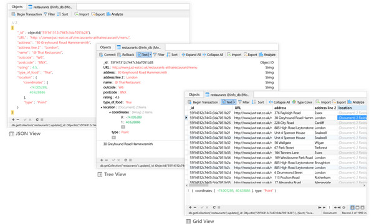Viewport: 374px width, 224px height.
Task: Switch to grid view mode icon at bottom right
Action: 353,207
